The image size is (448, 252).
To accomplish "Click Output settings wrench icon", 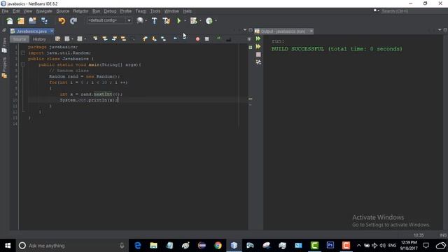I will click(x=258, y=62).
